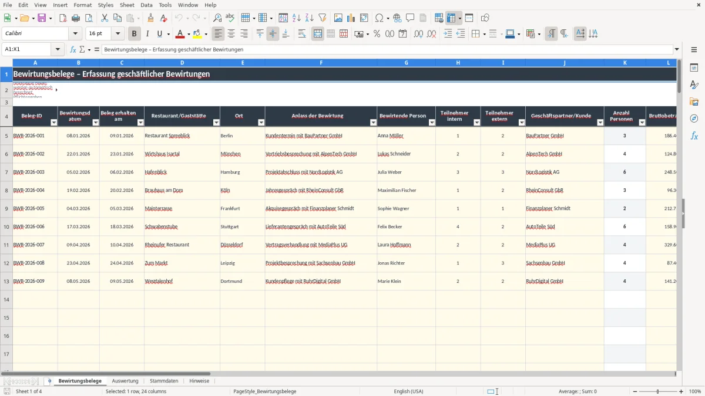Image resolution: width=705 pixels, height=396 pixels.
Task: Switch to the Stammdaten sheet tab
Action: (x=164, y=381)
